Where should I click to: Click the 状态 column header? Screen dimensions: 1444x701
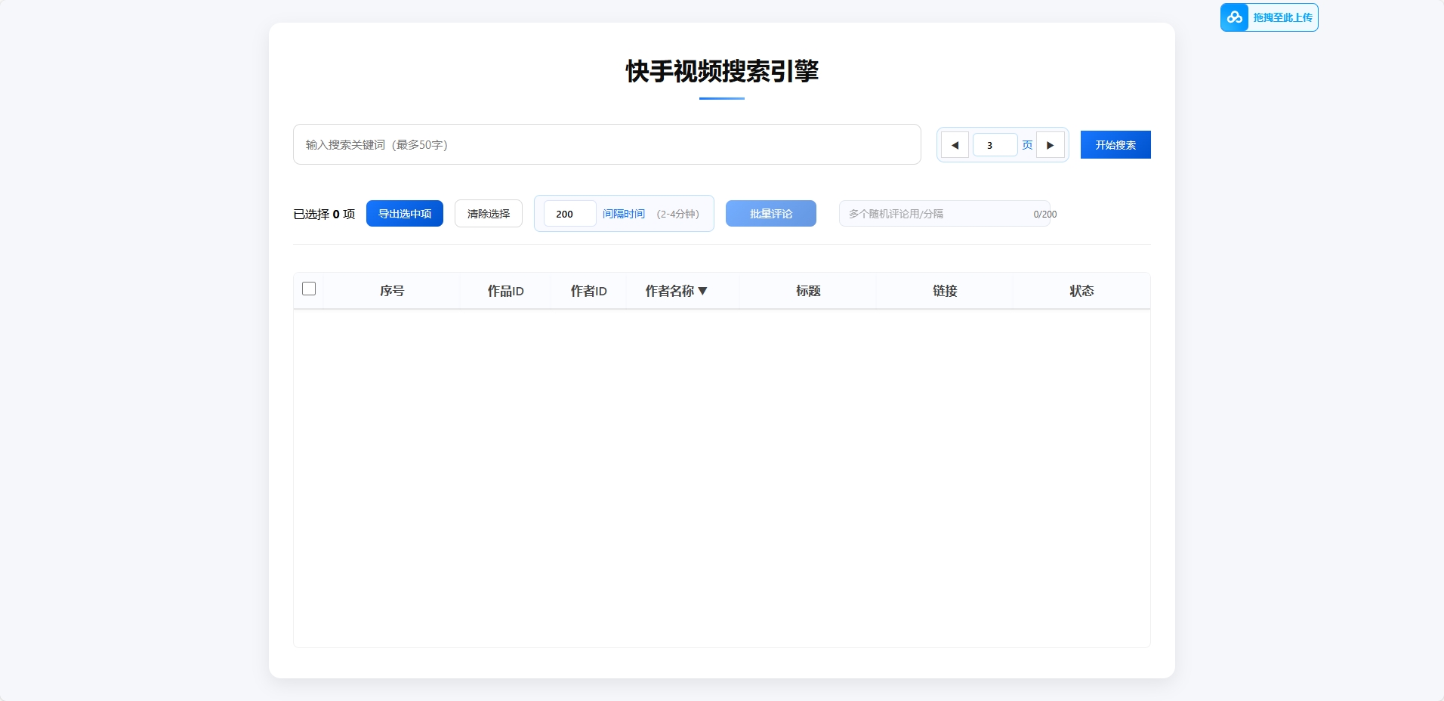(1081, 291)
